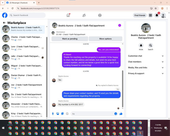Open Chrome three-dot menu

[167, 8]
